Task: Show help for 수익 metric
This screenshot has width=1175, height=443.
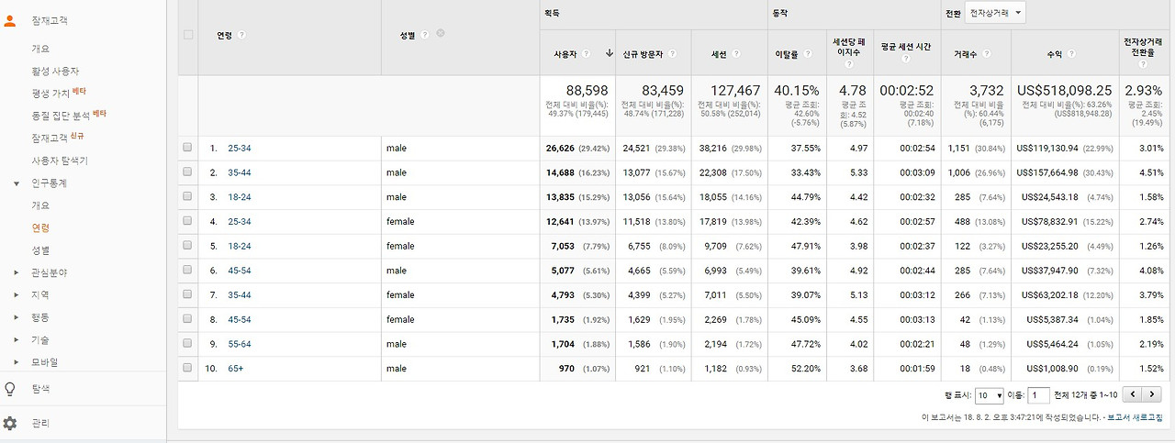Action: pos(1070,54)
